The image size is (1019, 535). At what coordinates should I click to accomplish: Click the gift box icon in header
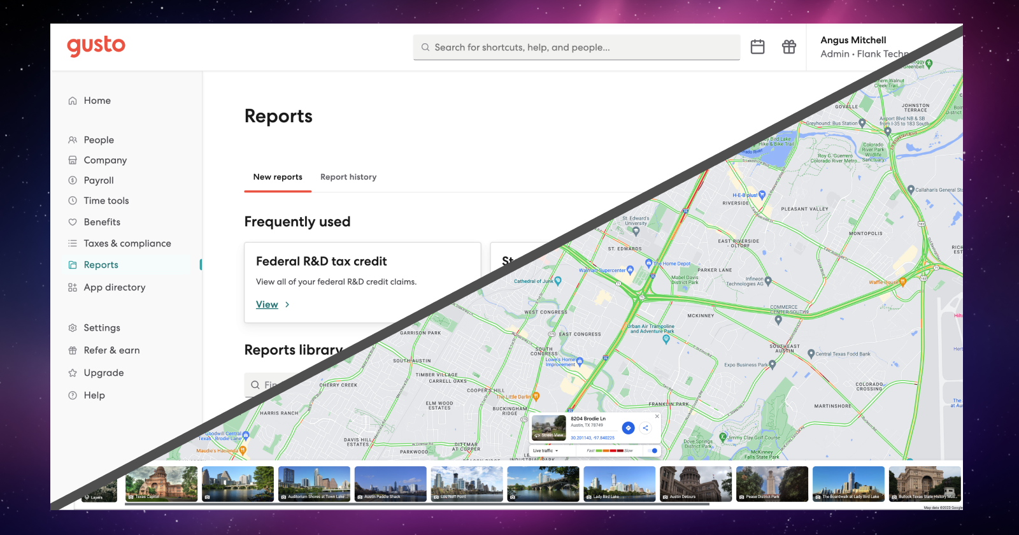point(789,46)
